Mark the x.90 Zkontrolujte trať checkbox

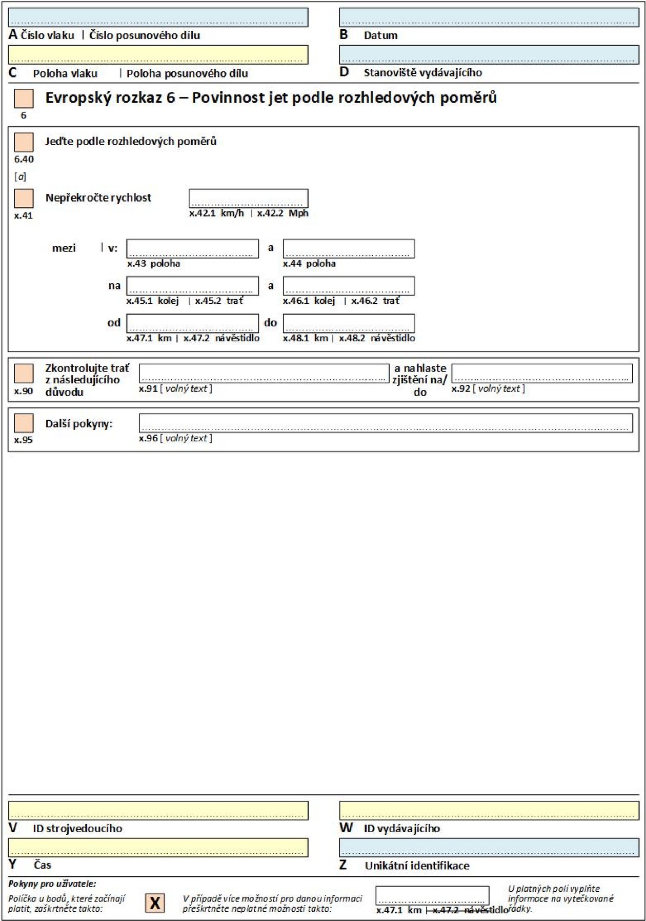[24, 374]
